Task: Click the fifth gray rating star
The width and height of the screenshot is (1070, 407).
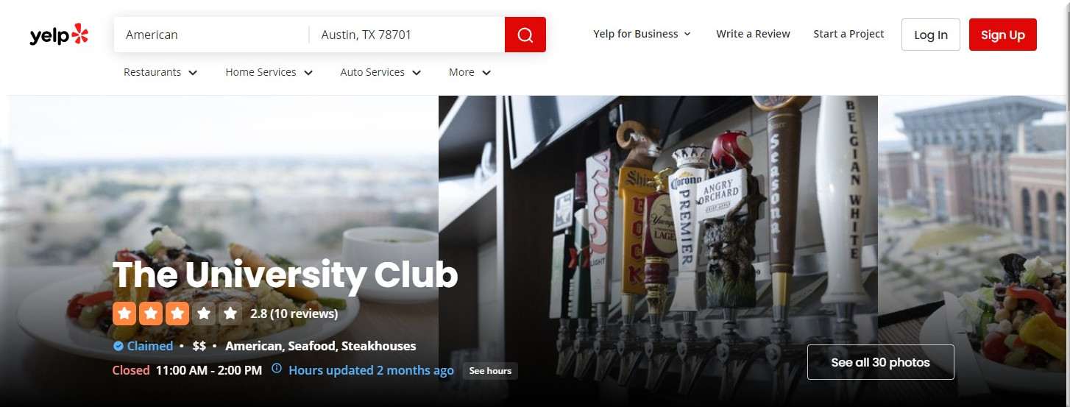Action: (x=230, y=314)
